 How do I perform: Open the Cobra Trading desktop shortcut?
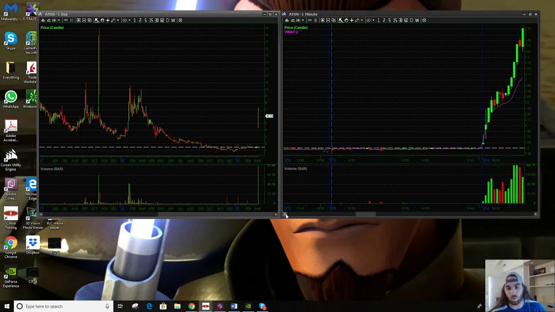(x=11, y=219)
